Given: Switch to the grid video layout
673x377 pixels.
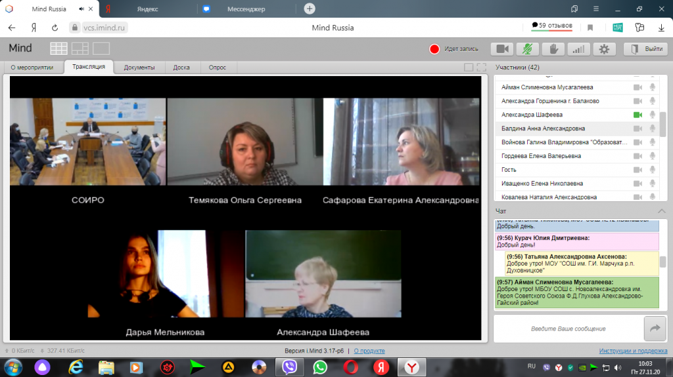Looking at the screenshot, I should click(58, 49).
